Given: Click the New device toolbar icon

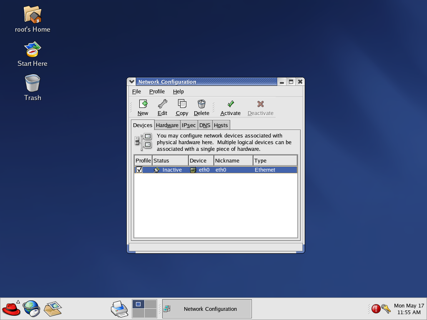Looking at the screenshot, I should [143, 104].
